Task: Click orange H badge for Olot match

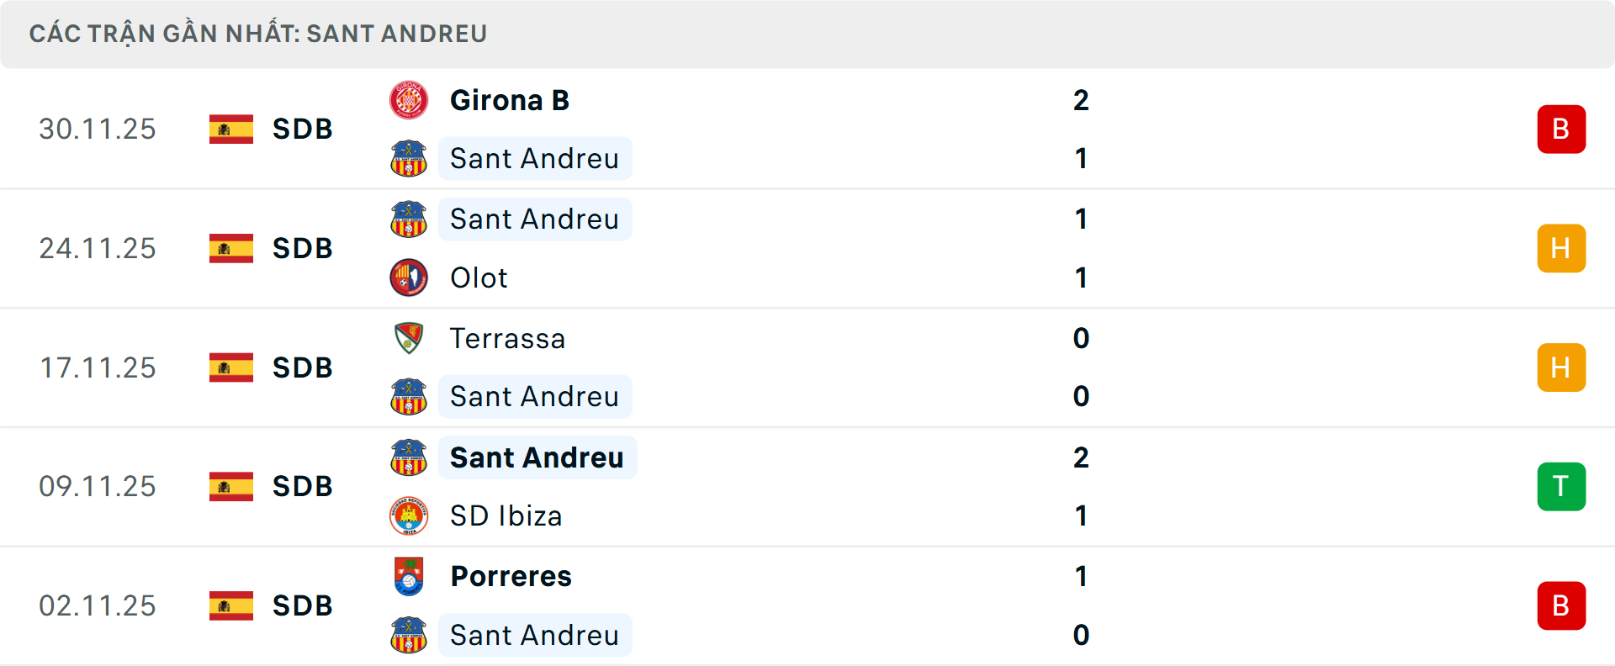Action: pos(1561,248)
